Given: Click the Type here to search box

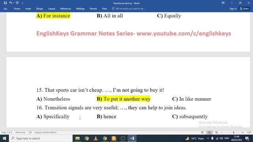Looking at the screenshot, I should tap(41, 138).
